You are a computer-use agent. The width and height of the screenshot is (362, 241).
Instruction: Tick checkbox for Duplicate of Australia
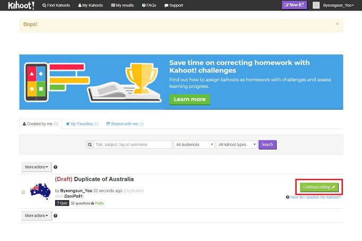pyautogui.click(x=23, y=192)
